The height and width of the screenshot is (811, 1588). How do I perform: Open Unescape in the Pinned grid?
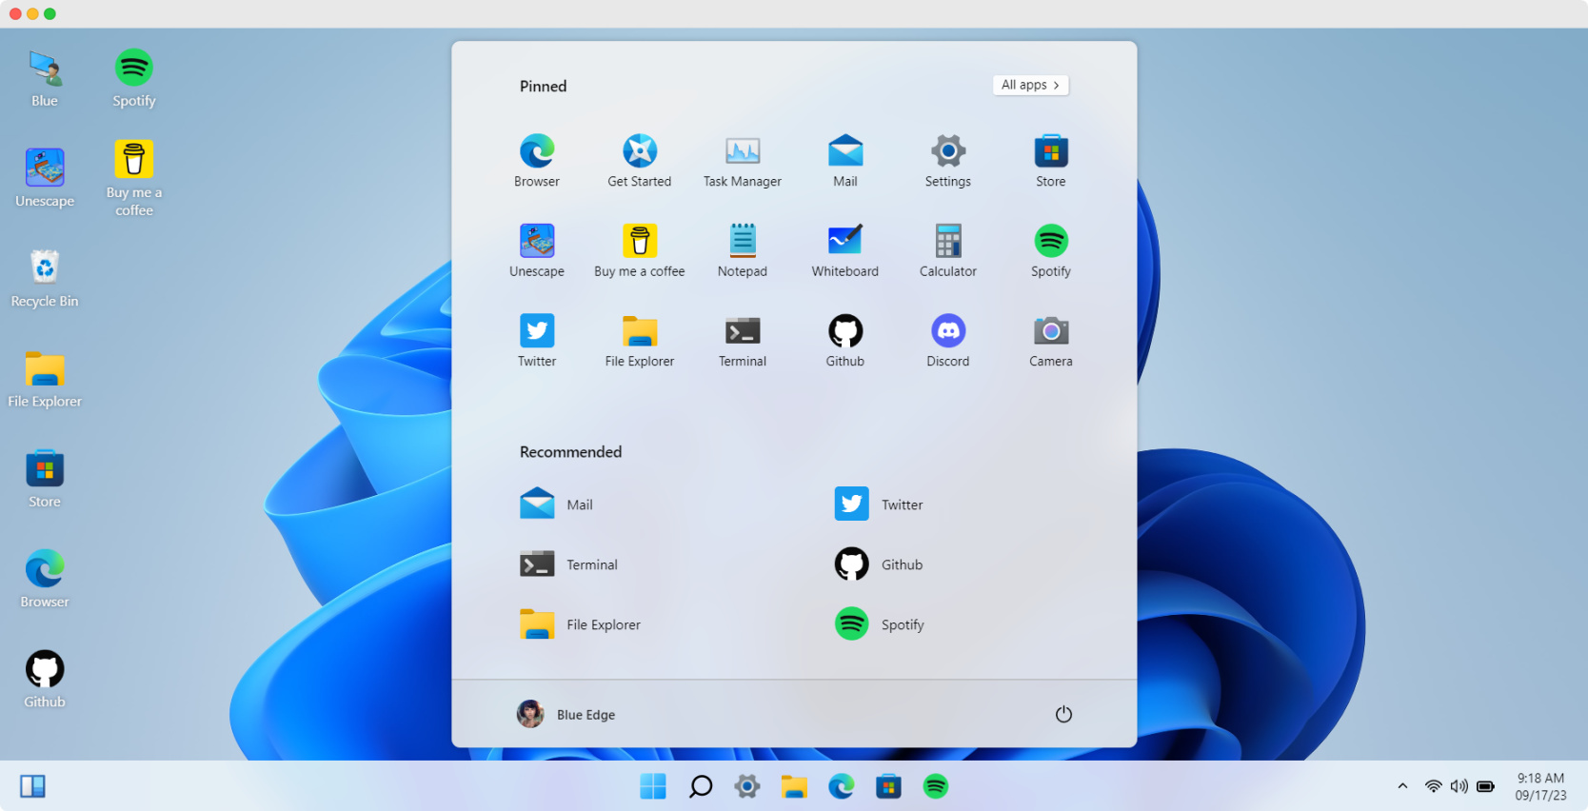tap(537, 250)
